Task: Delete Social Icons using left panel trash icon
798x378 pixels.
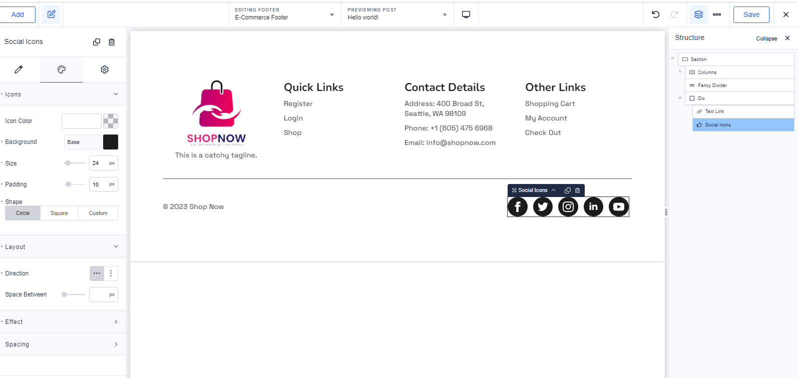Action: [112, 42]
